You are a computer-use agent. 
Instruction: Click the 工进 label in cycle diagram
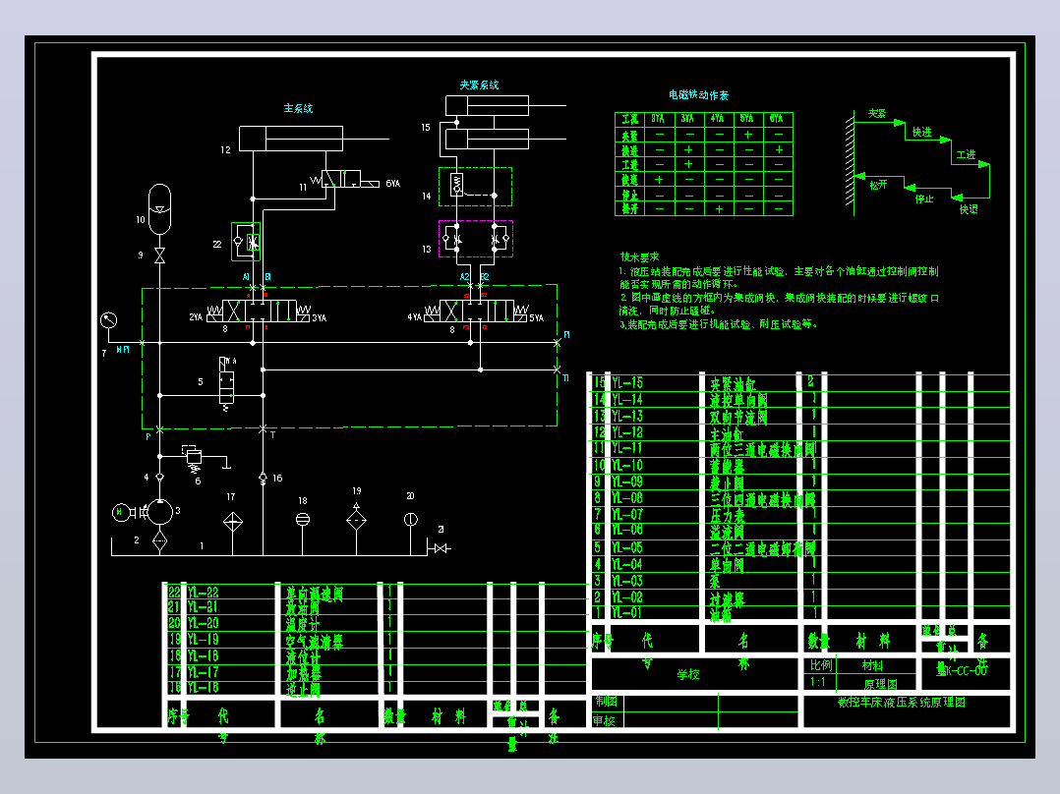(x=966, y=154)
